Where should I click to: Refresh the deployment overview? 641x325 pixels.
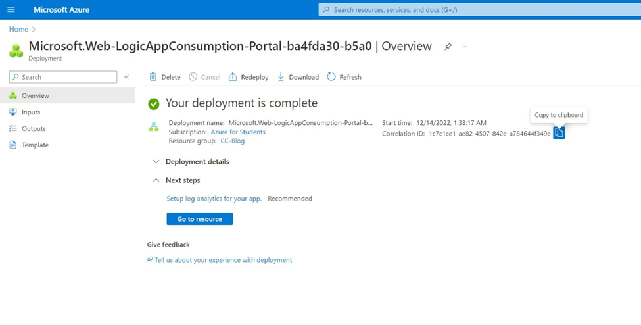(344, 77)
